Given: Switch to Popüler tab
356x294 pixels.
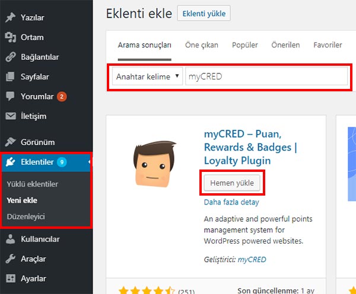Looking at the screenshot, I should coord(244,45).
